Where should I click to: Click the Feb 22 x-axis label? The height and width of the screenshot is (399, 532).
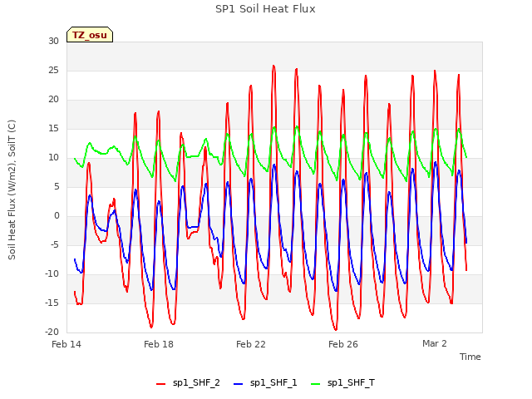pyautogui.click(x=251, y=344)
